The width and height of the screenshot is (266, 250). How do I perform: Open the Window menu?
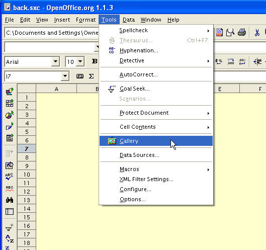pos(151,20)
